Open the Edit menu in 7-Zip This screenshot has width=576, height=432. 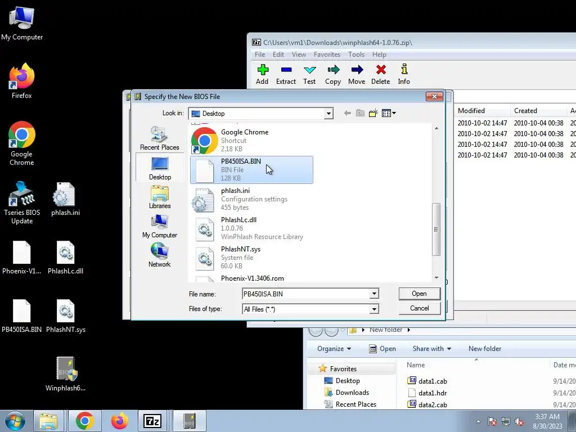click(278, 55)
